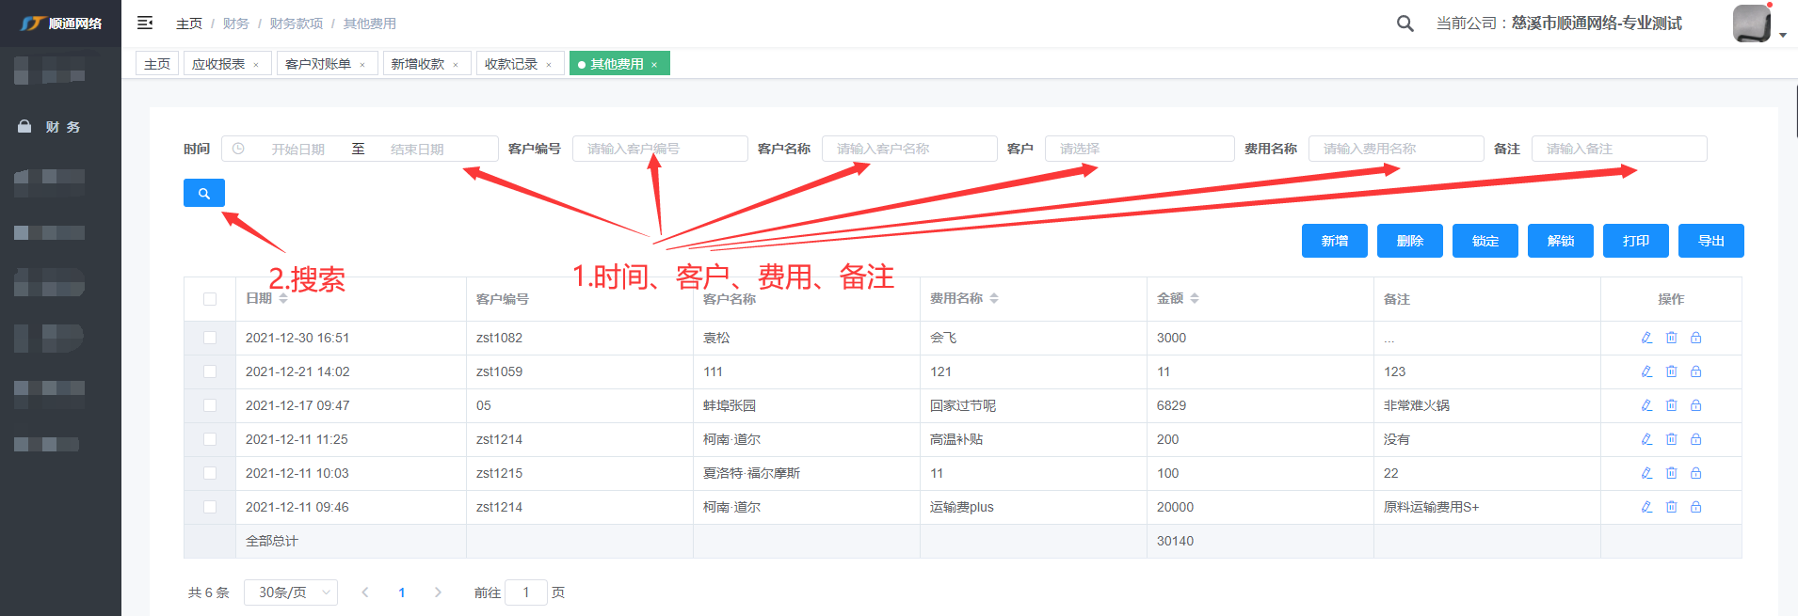Delete the zst1059 row using trash icon
Viewport: 1798px width, 616px height.
(1671, 371)
